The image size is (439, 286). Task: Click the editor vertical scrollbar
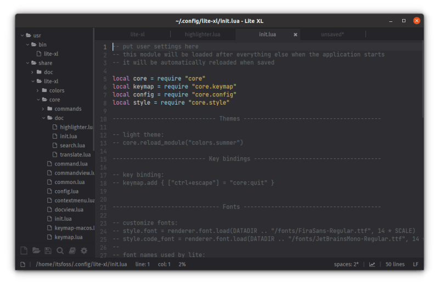tap(422, 79)
